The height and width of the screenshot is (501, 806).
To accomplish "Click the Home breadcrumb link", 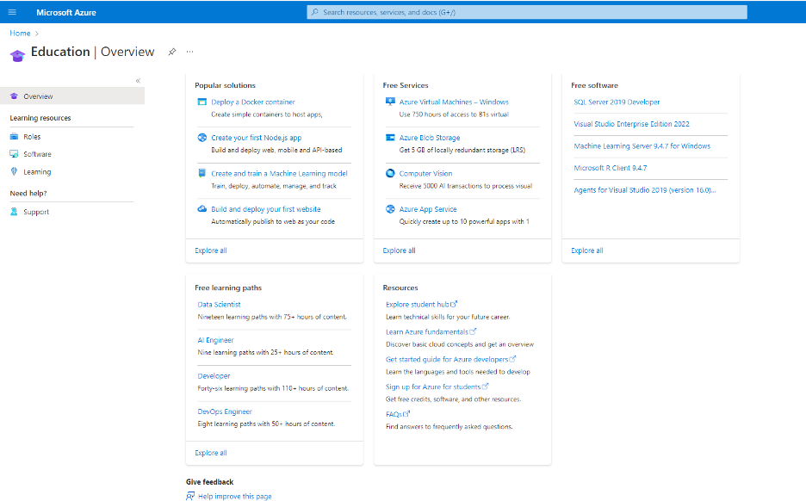I will (20, 33).
